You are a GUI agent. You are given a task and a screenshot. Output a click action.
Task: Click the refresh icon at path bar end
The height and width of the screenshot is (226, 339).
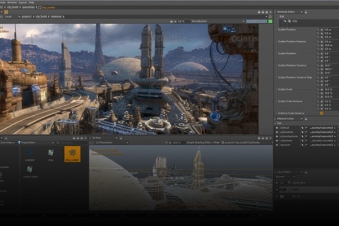270,16
